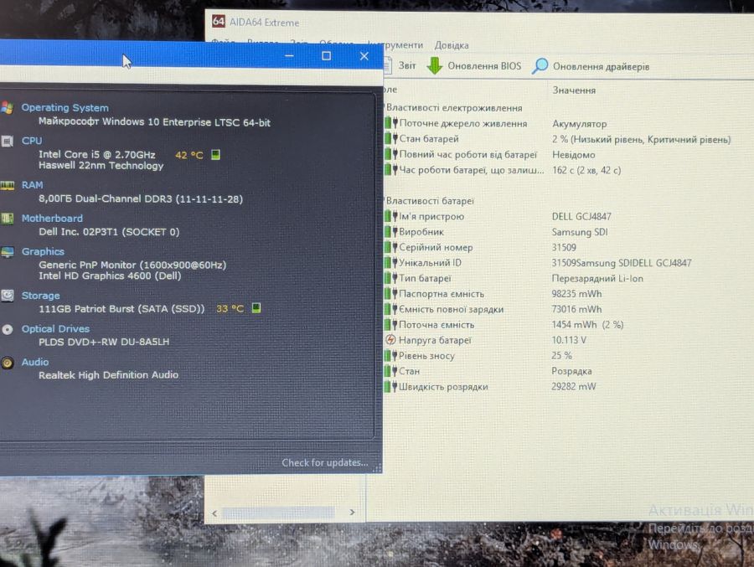Click the value 29282 mW

(x=574, y=386)
